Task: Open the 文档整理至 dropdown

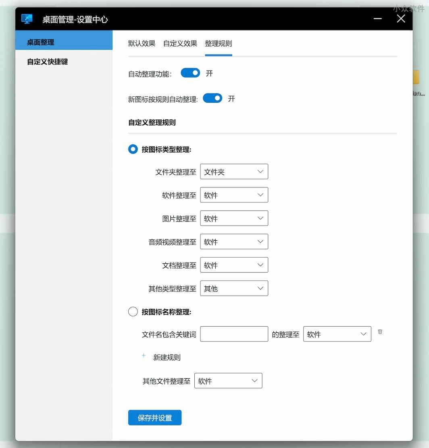Action: (234, 265)
